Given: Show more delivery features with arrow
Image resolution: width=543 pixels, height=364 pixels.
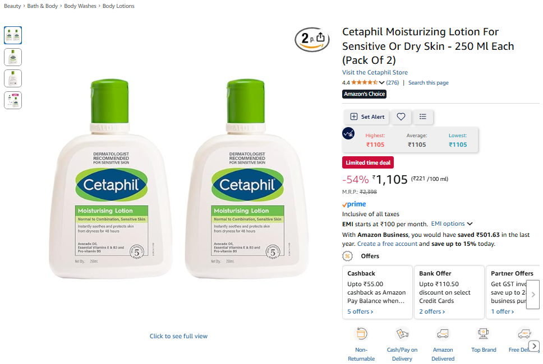Looking at the screenshot, I should [x=535, y=346].
